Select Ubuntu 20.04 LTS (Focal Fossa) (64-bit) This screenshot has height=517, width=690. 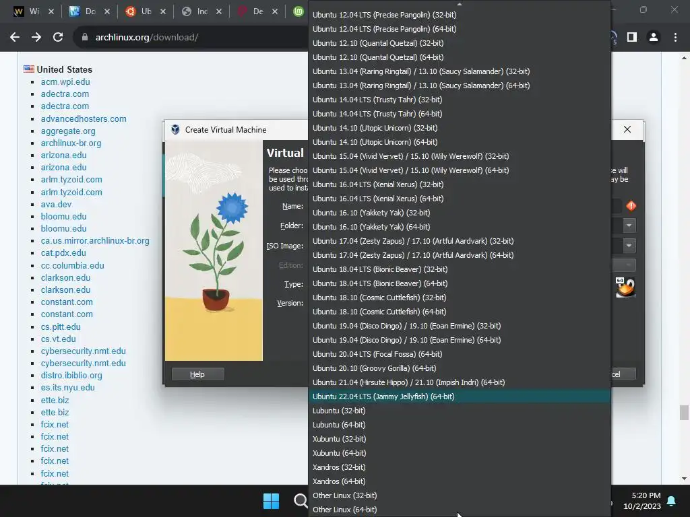pos(460,354)
